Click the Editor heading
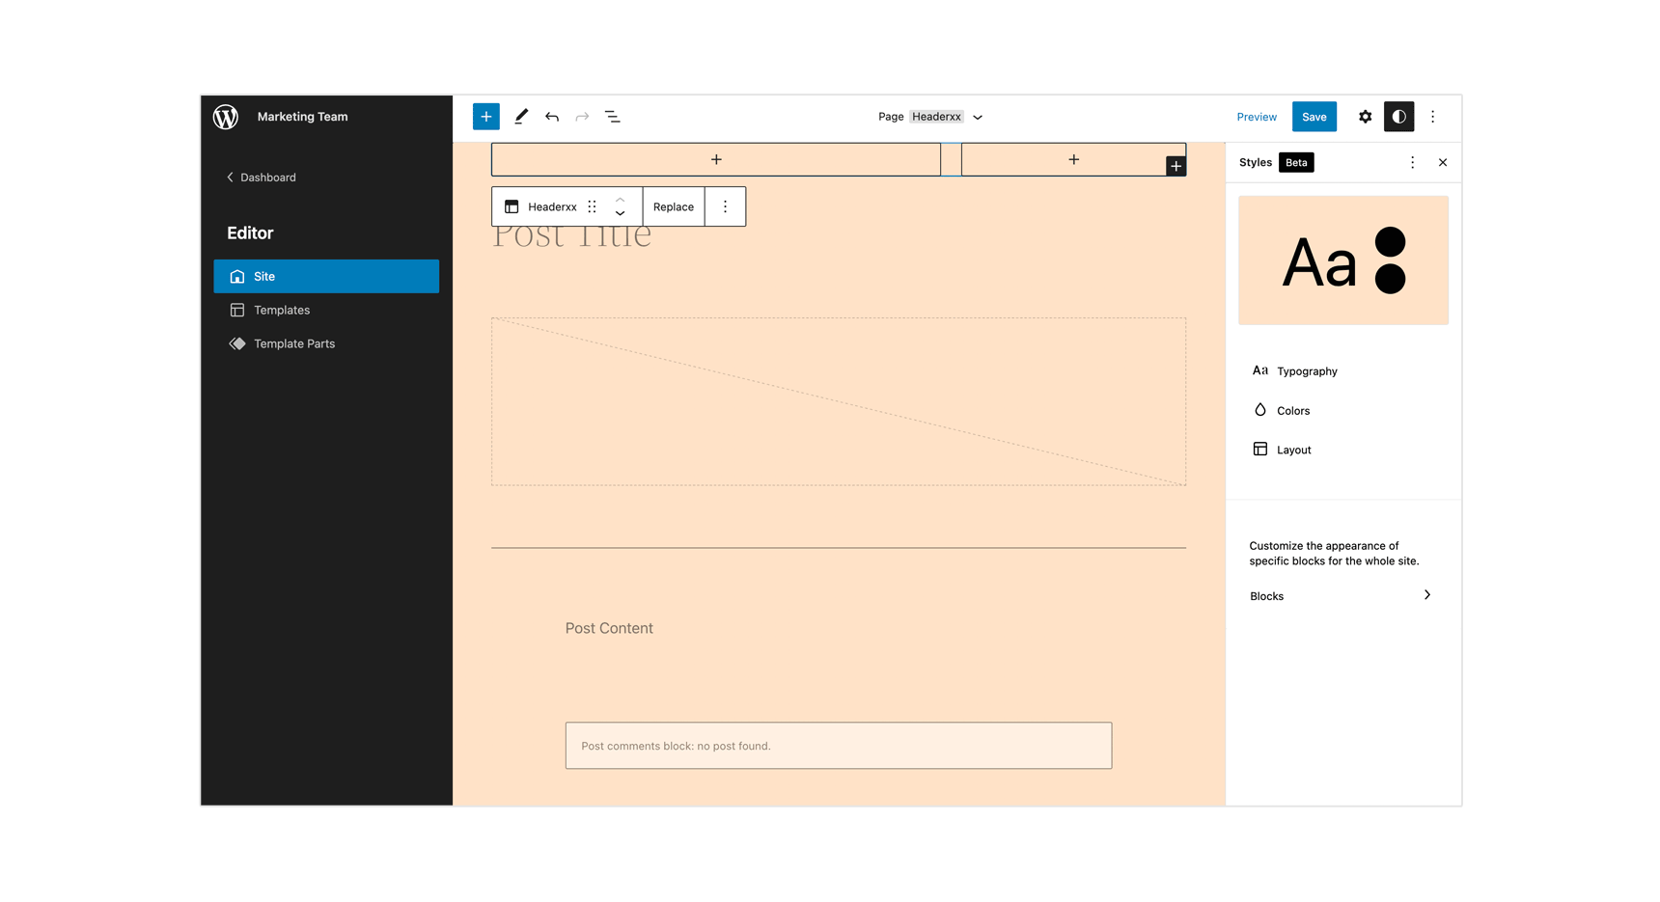The width and height of the screenshot is (1660, 902). coord(250,233)
